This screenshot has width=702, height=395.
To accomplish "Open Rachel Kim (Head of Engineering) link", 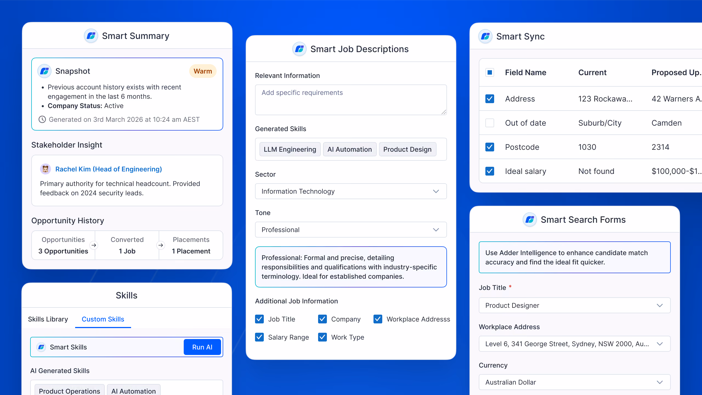I will coord(109,169).
